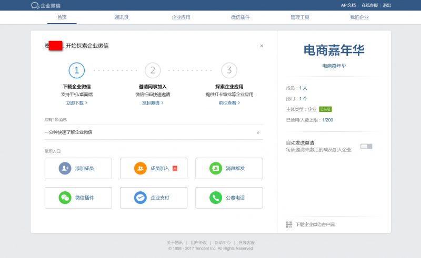Click the 添加成员 person-plus icon
421x258 pixels.
65,169
